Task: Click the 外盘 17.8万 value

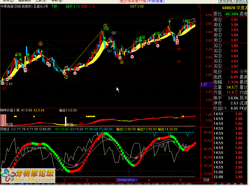Action: pos(232,92)
